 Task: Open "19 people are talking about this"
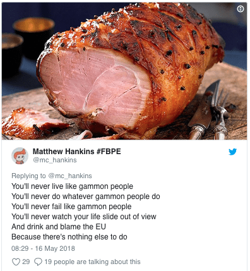(92, 262)
